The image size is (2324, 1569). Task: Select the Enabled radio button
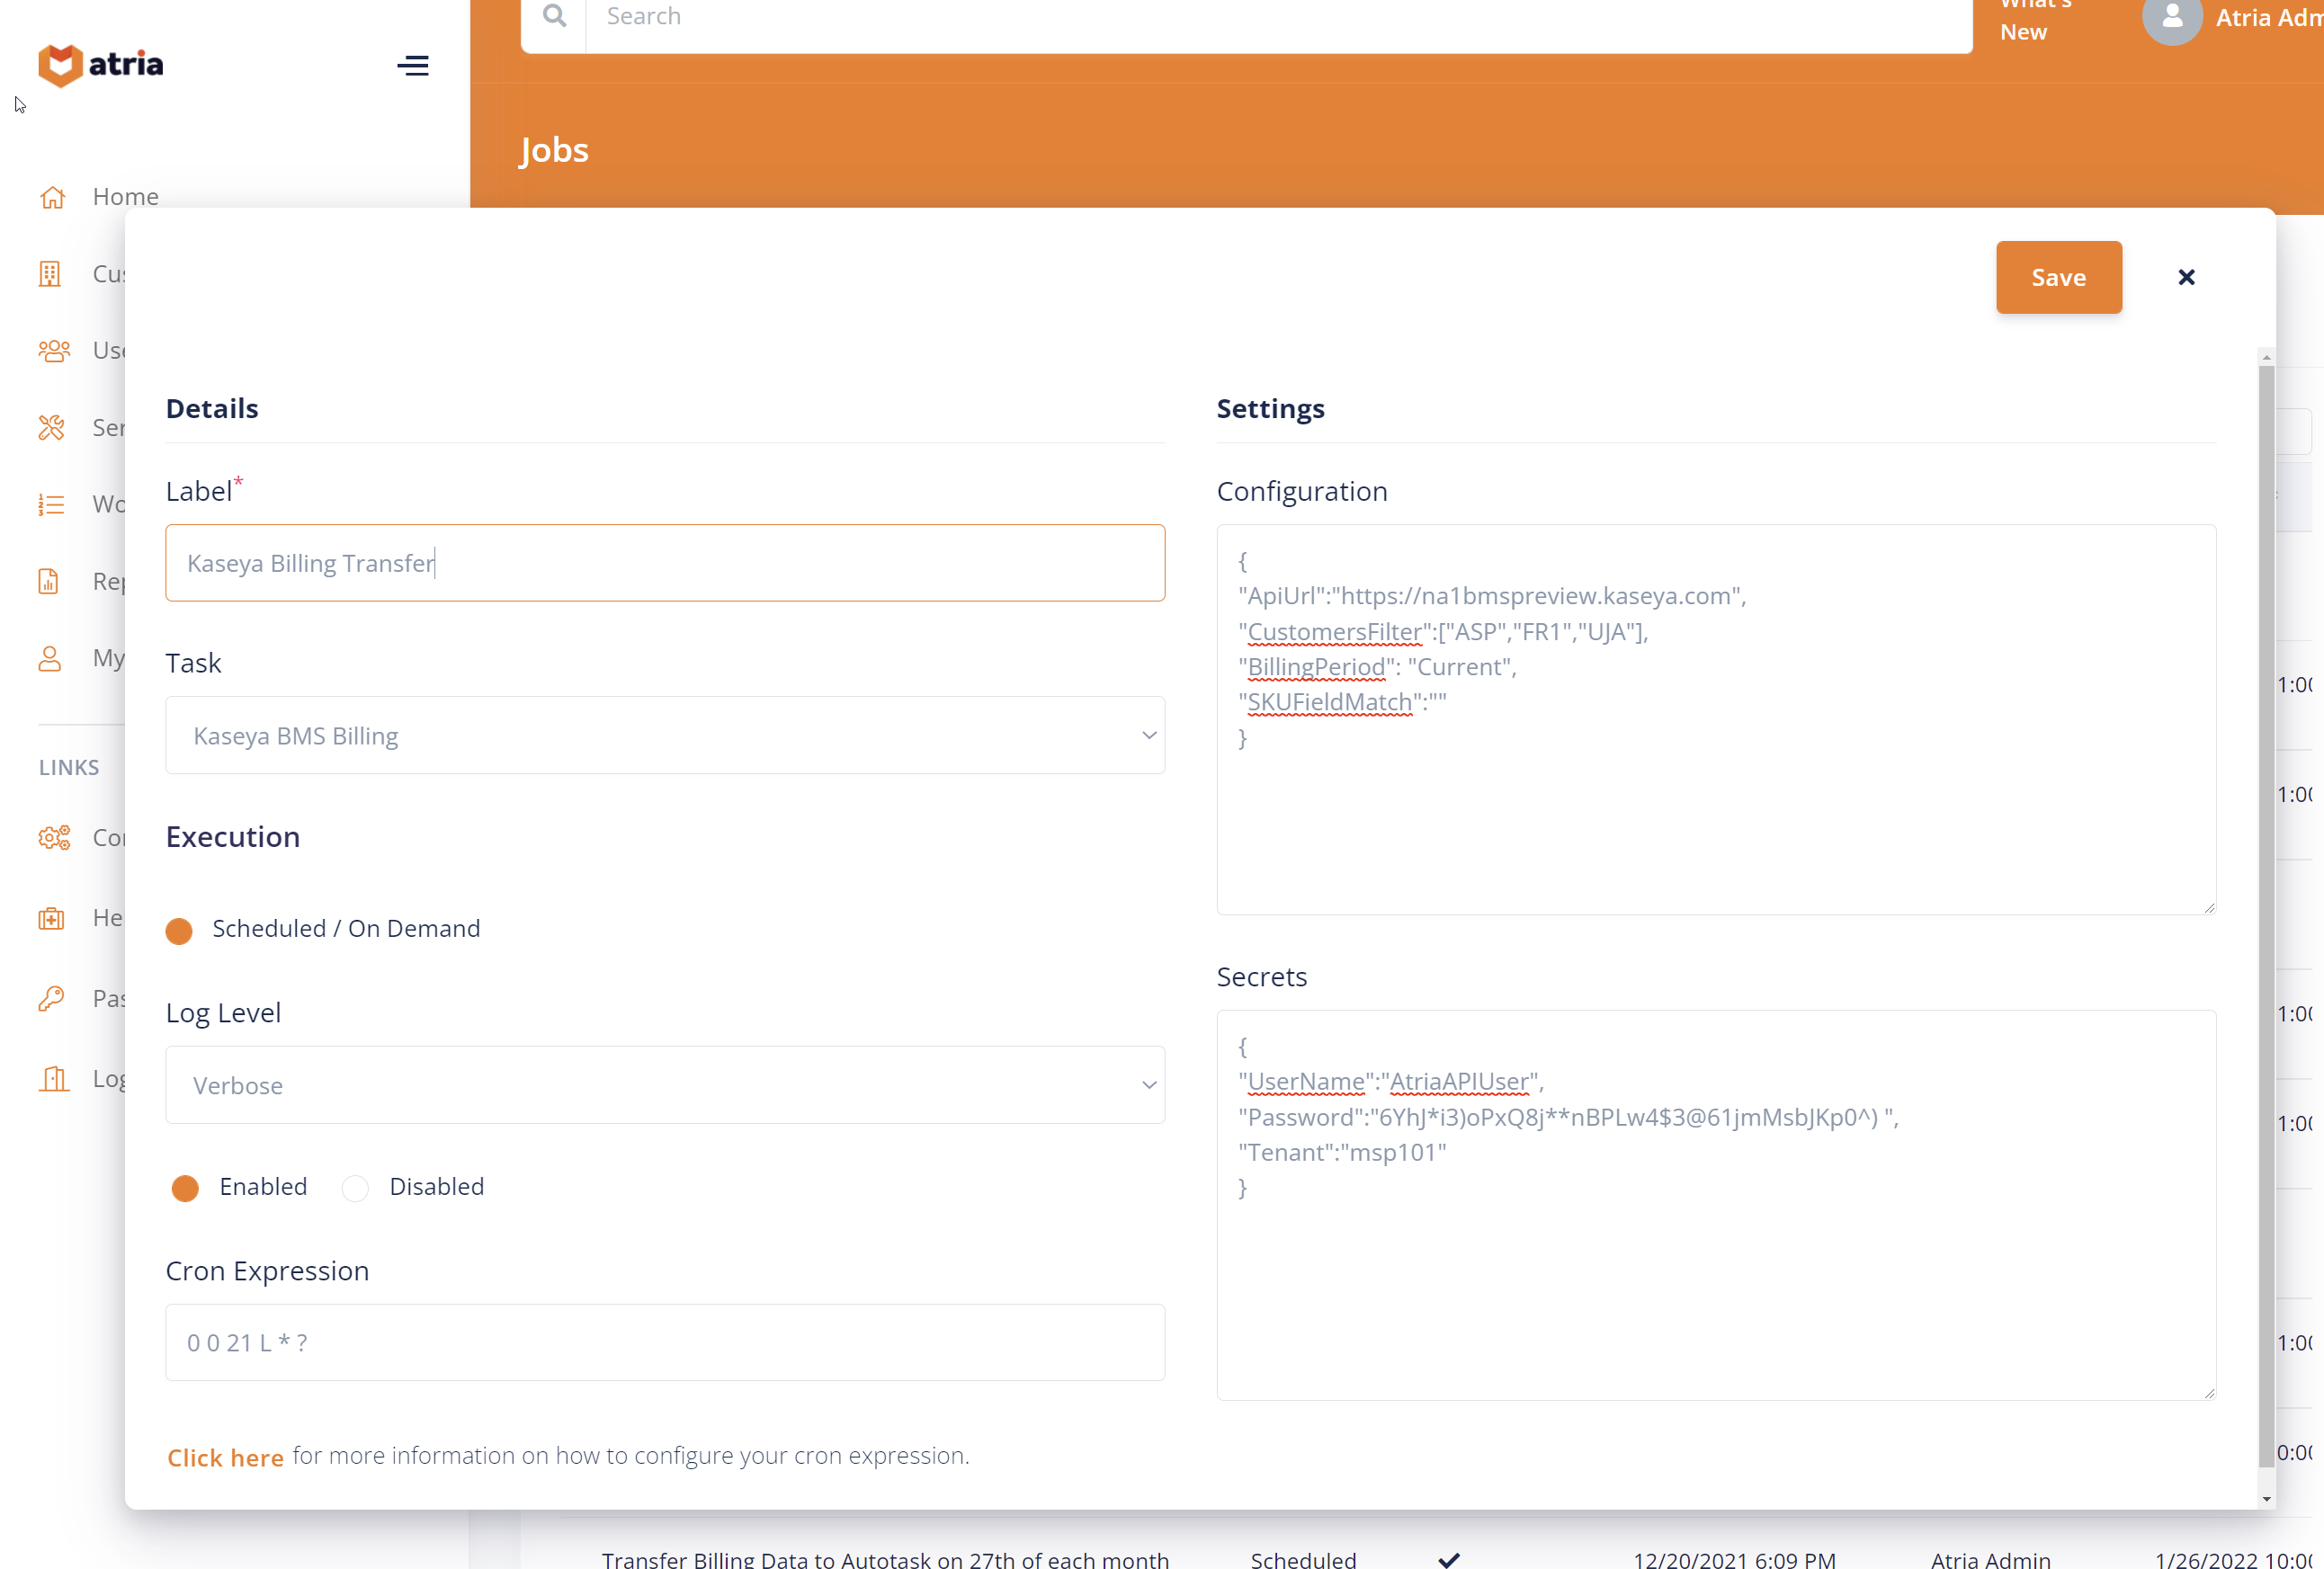[185, 1188]
